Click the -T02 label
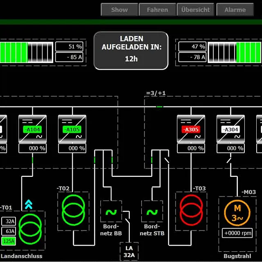 click(x=63, y=188)
